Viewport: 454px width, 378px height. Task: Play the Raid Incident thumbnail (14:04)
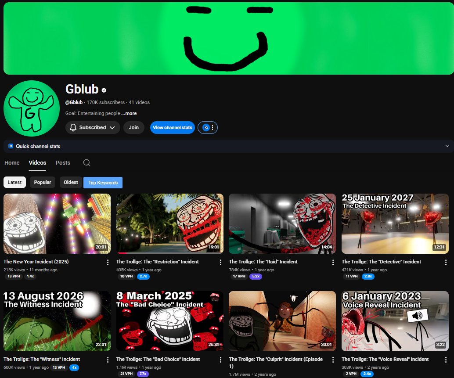(x=282, y=224)
